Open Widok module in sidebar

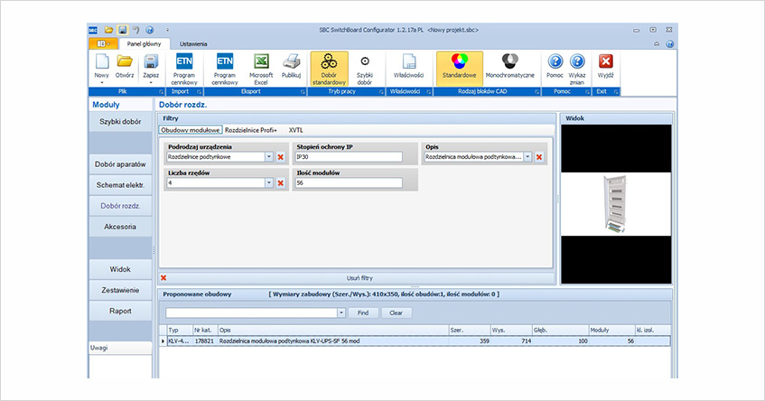120,269
